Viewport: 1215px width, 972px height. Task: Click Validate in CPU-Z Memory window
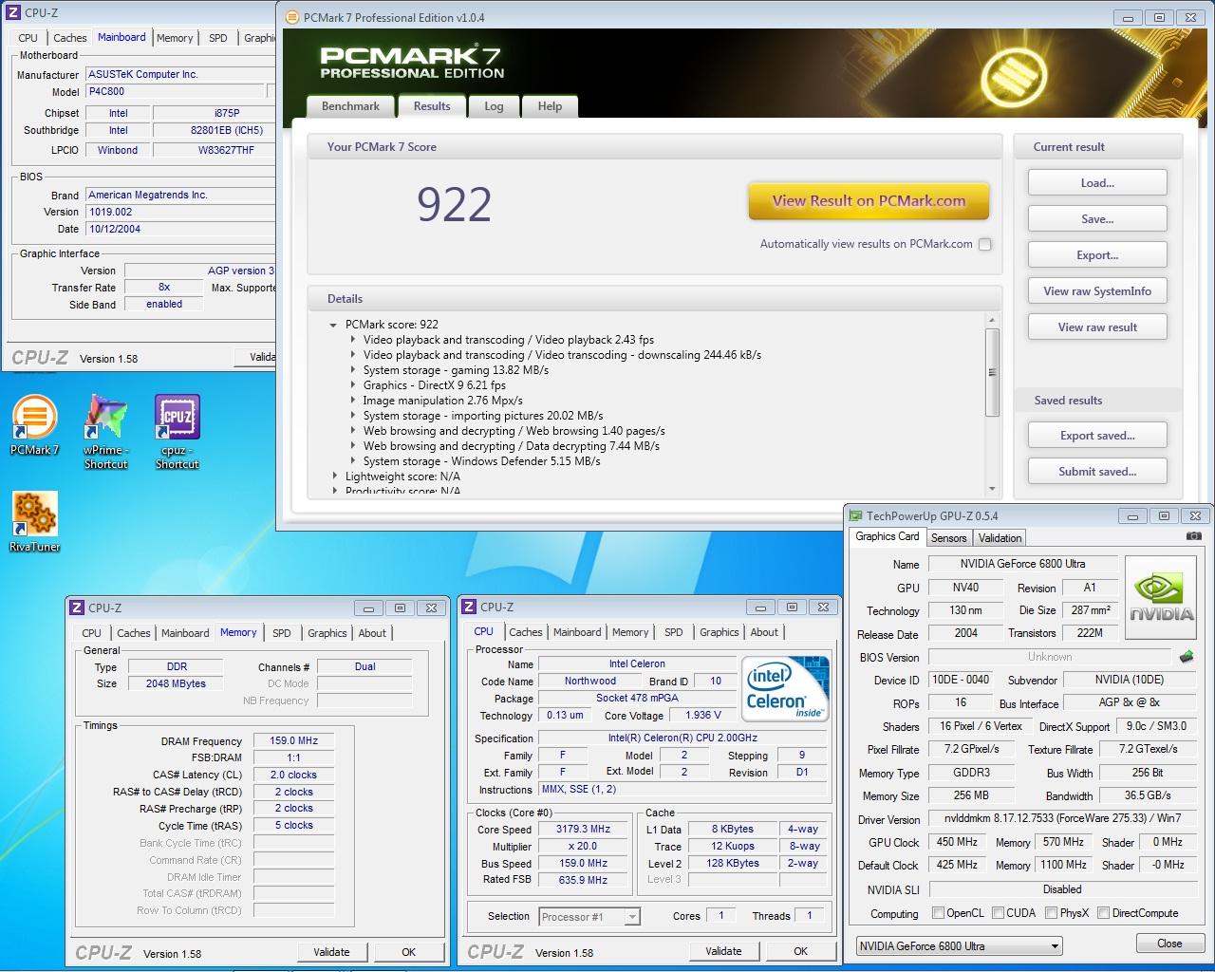[x=331, y=952]
